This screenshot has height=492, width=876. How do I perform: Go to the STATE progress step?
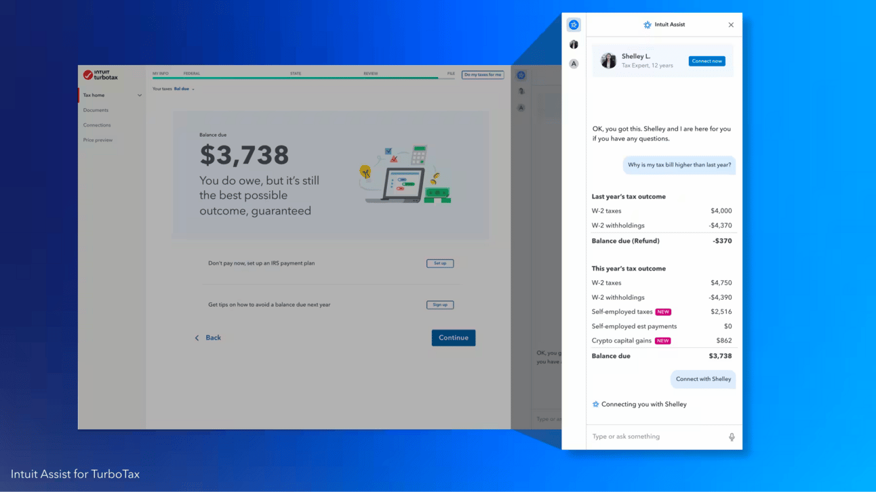296,73
